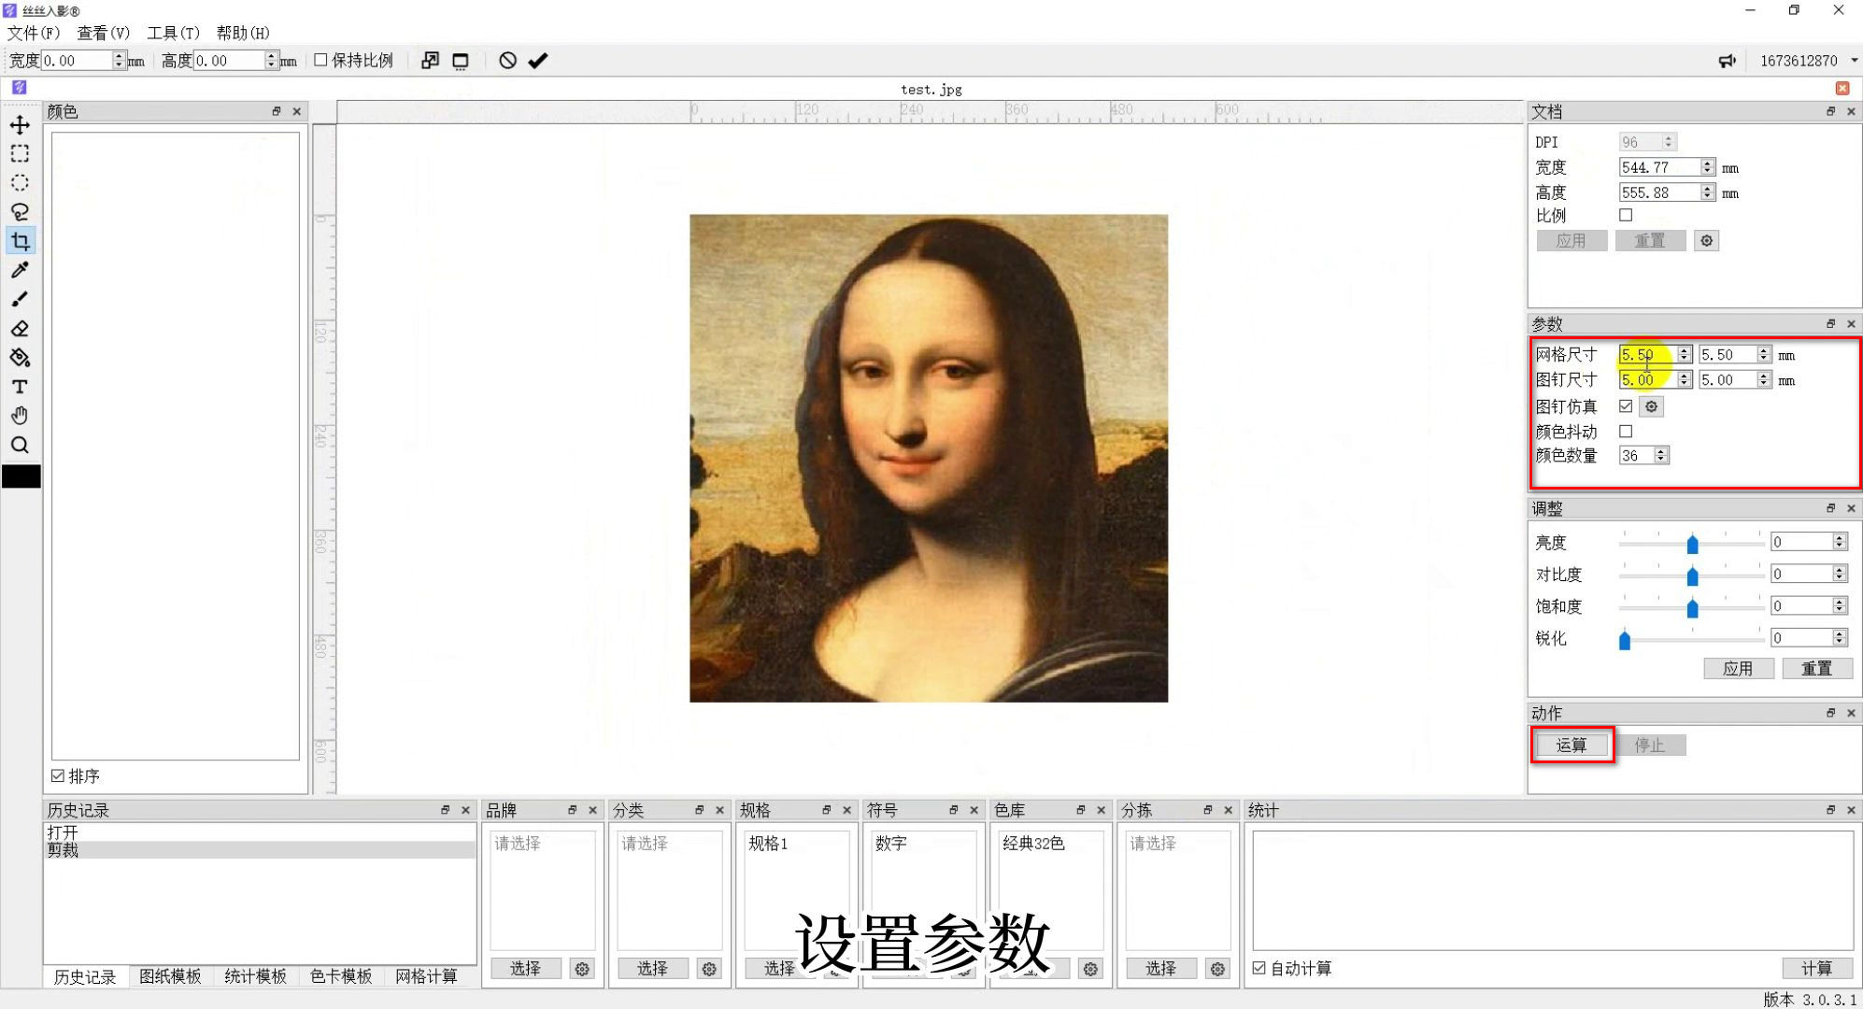Screen dimensions: 1863x1009
Task: Enable the 颜色抖动 checkbox
Action: (1626, 431)
